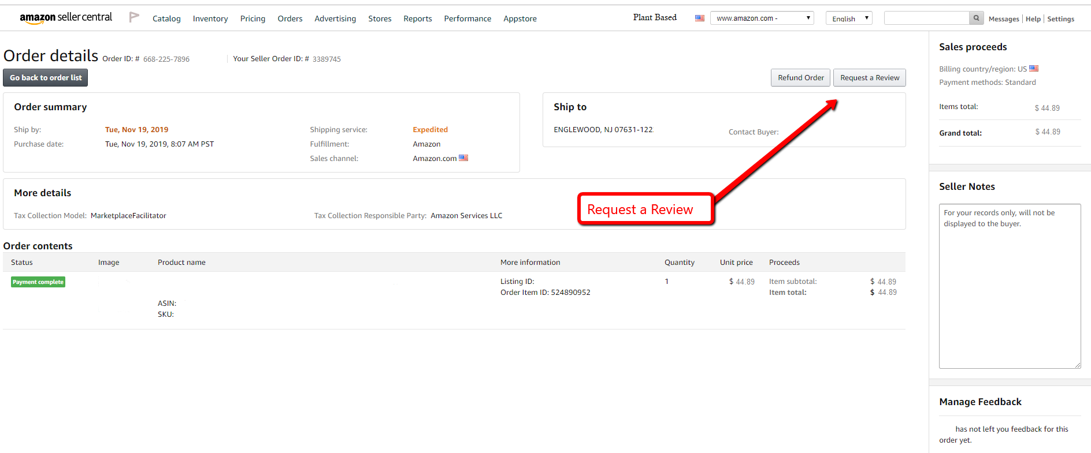Go back to order list

coord(46,78)
